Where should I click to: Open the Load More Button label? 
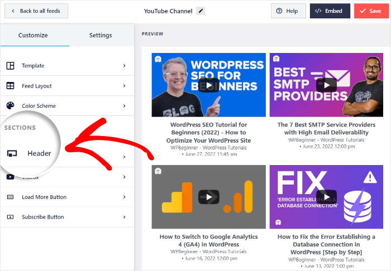pyautogui.click(x=44, y=197)
